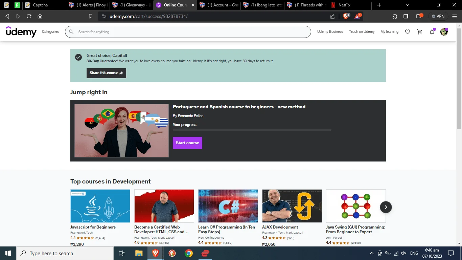This screenshot has height=260, width=462.
Task: Switch to the Alerts Pinoy tab
Action: pos(88,5)
